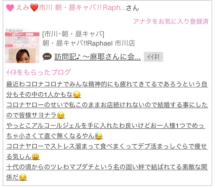Click the sweating emoji after 無くなるやん
This screenshot has width=215, height=188.
(99, 136)
